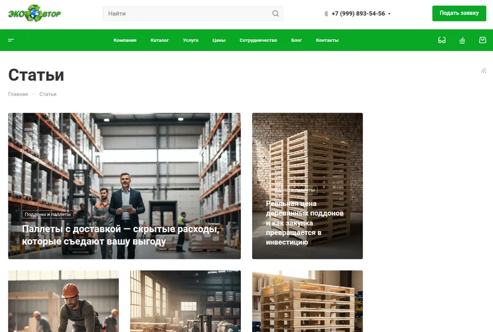Image resolution: width=493 pixels, height=332 pixels.
Task: Open the comparison chart icon
Action: [462, 40]
